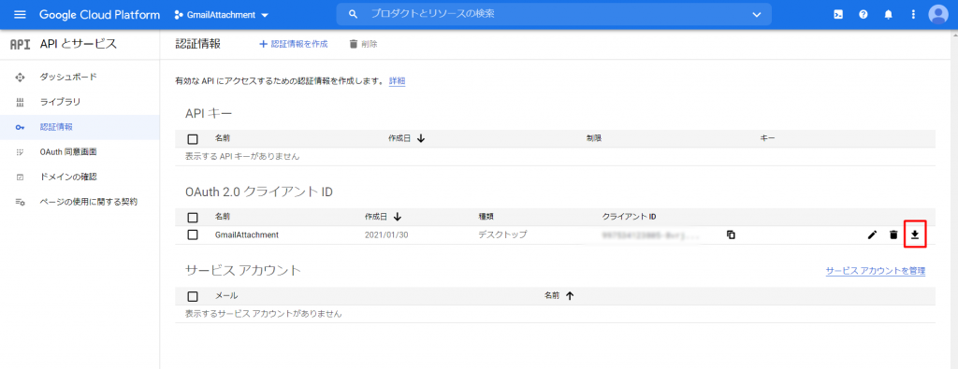Sort service accounts by 名前 arrow
This screenshot has width=958, height=369.
[x=570, y=296]
